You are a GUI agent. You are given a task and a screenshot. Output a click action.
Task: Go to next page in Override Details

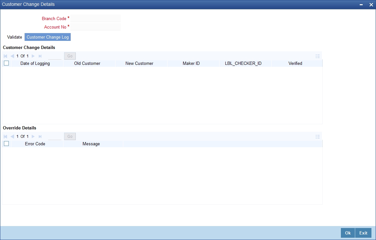33,137
